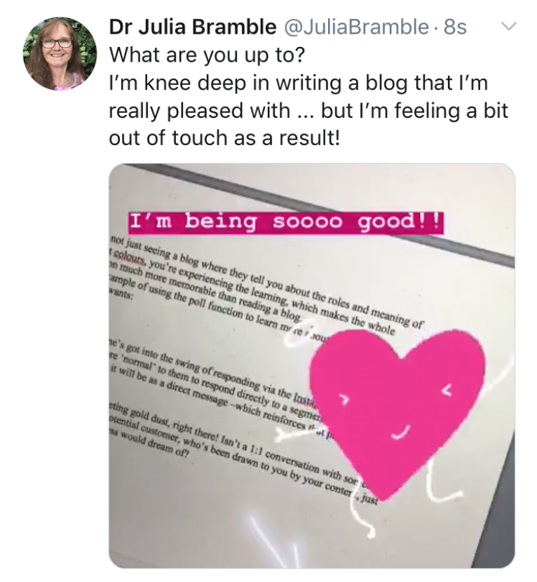537x582 pixels.
Task: Visit the @JuliaBramble handle link
Action: pos(355,27)
